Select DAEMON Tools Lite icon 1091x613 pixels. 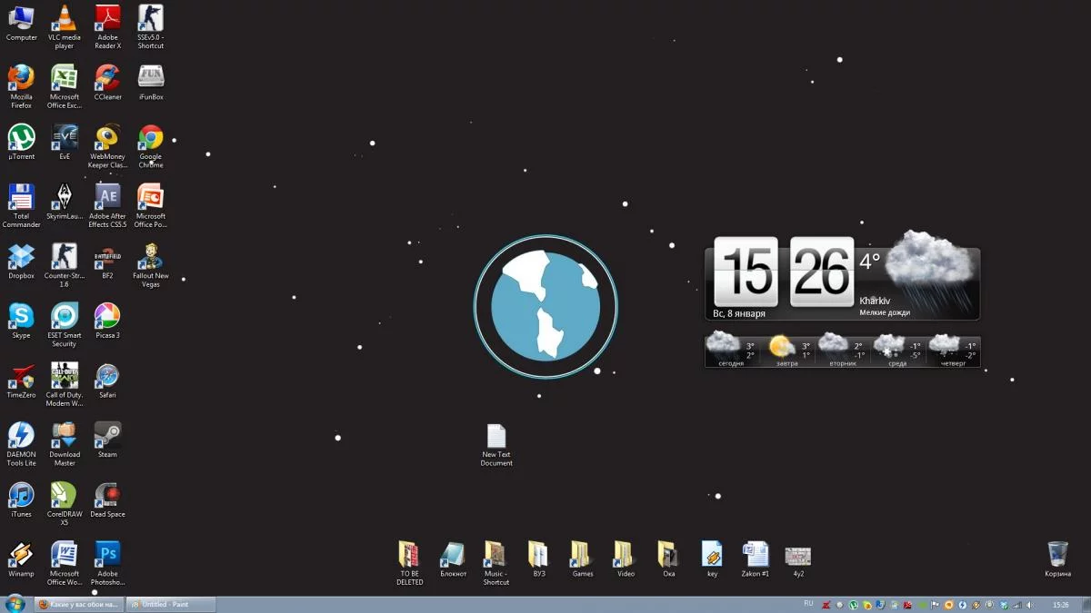click(21, 445)
